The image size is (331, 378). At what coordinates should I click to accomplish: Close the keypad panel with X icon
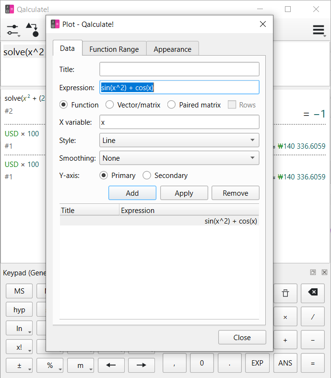324,272
